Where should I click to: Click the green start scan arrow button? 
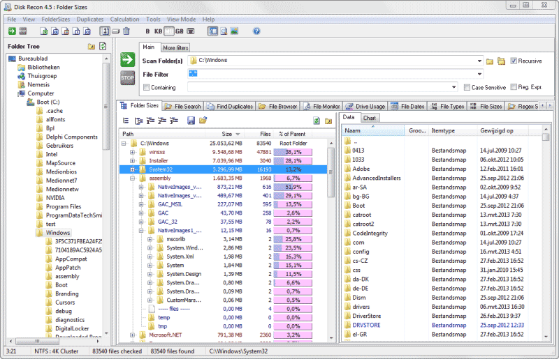(128, 59)
